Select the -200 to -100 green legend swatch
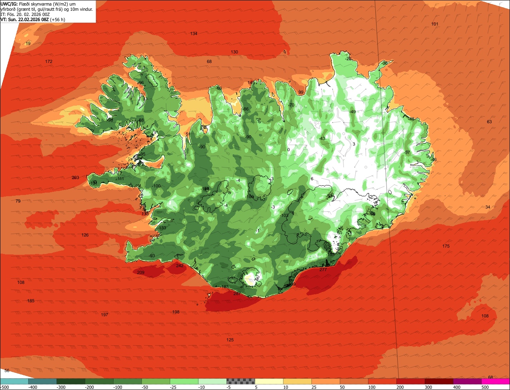Screen dimensions: 510x390 point(99,381)
